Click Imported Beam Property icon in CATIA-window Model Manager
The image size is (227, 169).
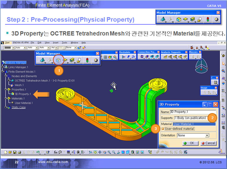(x=79, y=60)
